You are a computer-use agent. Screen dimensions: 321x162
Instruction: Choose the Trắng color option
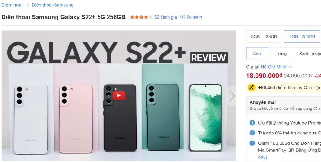click(x=281, y=53)
